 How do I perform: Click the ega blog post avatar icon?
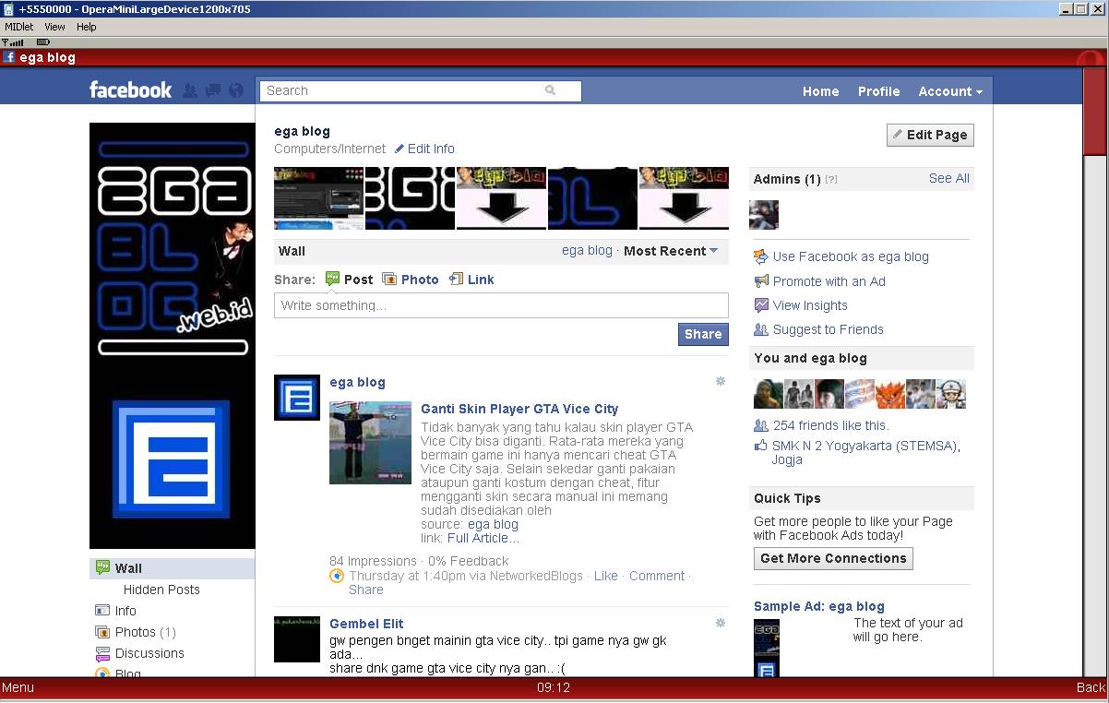[297, 398]
